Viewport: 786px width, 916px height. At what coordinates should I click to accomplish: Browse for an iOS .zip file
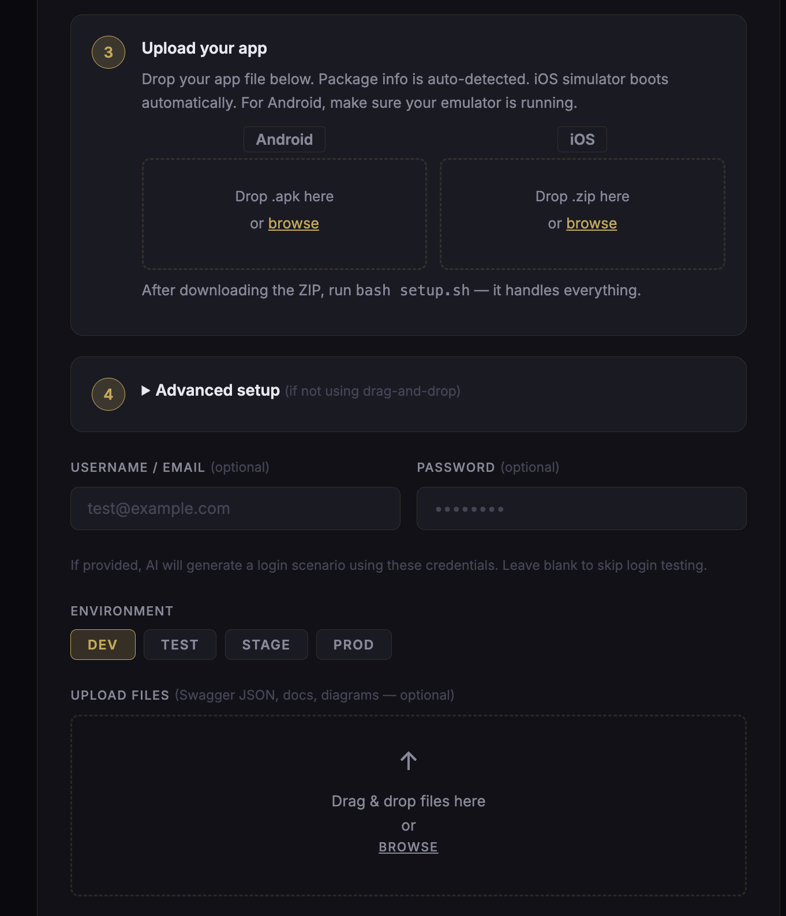(592, 224)
